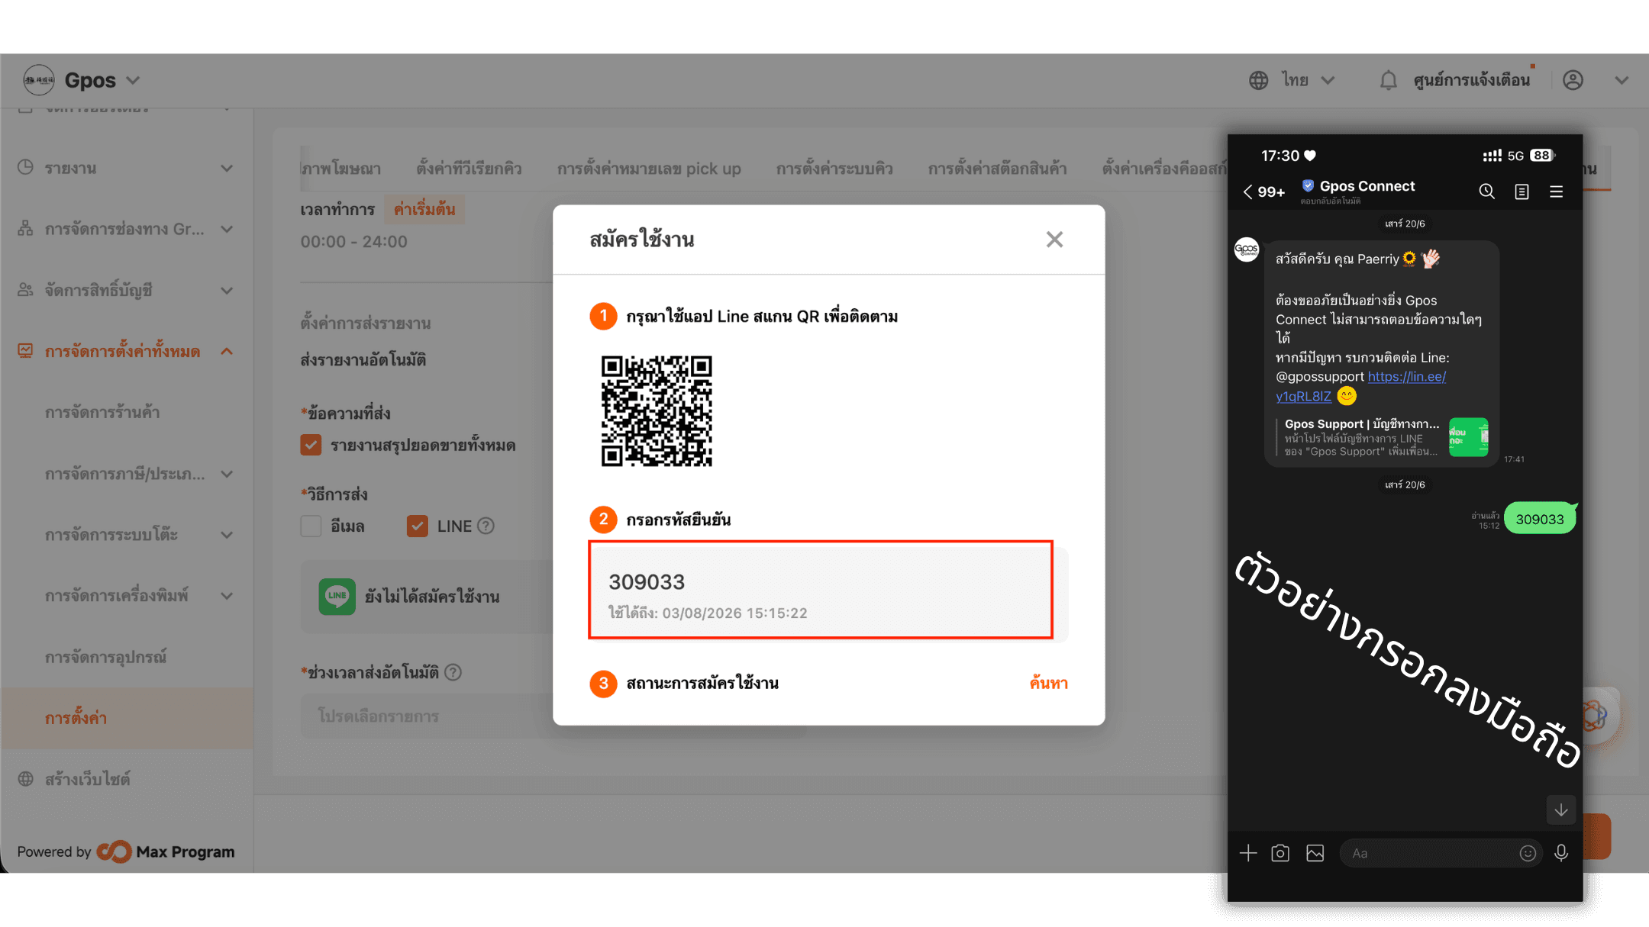The width and height of the screenshot is (1649, 927).
Task: Toggle the LINE delivery checkbox
Action: 418,526
